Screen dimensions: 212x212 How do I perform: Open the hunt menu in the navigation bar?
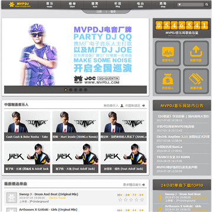click(95, 5)
